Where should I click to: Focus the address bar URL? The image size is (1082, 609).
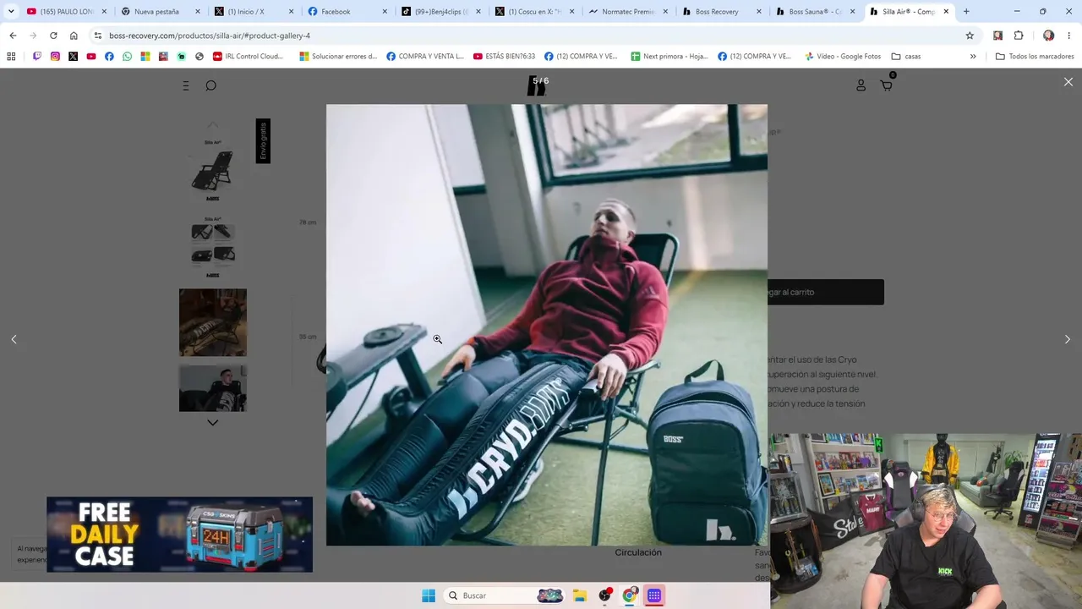210,36
